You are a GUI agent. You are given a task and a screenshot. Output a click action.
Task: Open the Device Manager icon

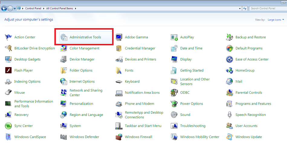coord(64,59)
